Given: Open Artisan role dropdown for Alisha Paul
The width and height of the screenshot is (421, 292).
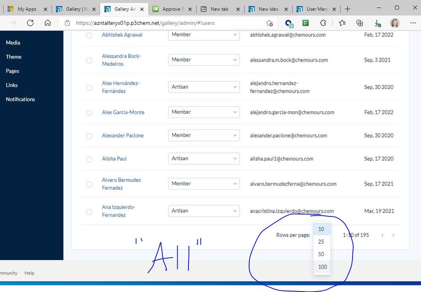Looking at the screenshot, I should coord(204,158).
